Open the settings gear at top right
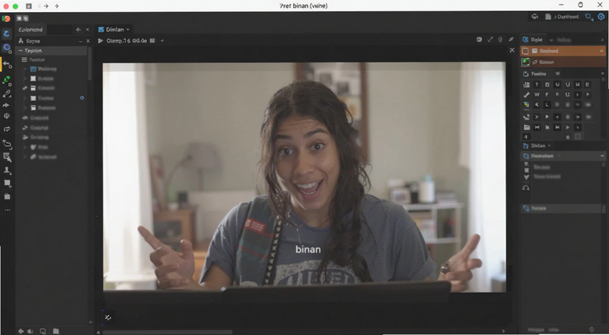609x335 pixels. (601, 17)
